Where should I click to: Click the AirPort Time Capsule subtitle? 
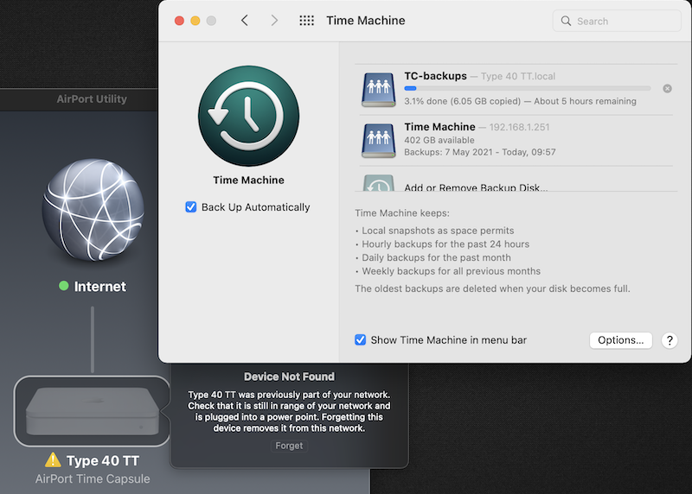pos(93,479)
